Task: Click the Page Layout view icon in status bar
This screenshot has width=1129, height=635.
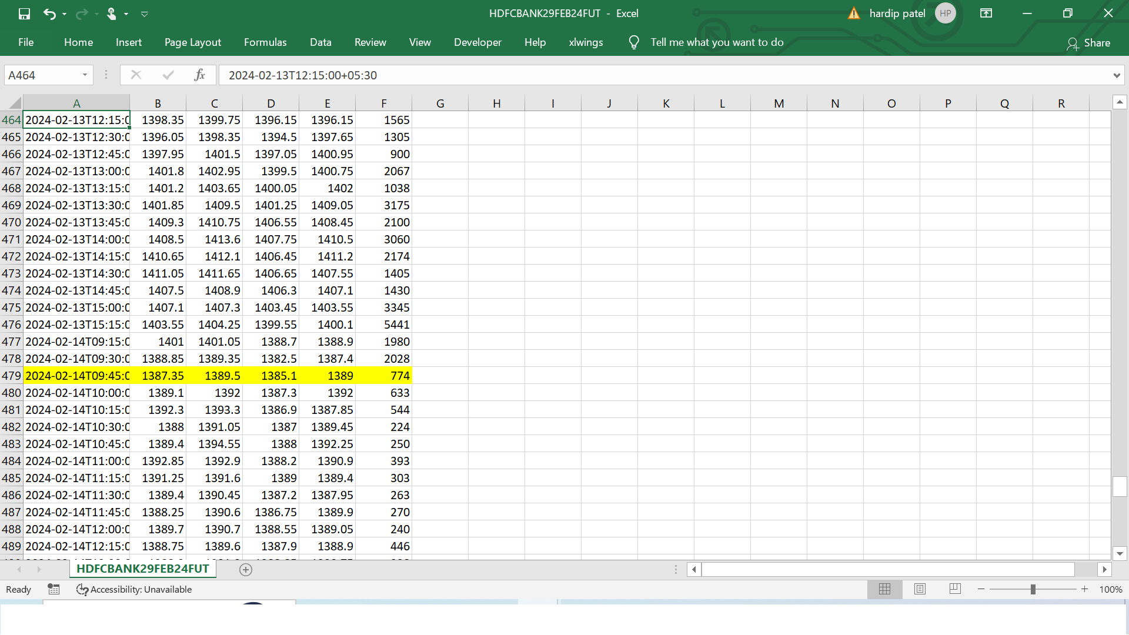Action: pos(919,589)
